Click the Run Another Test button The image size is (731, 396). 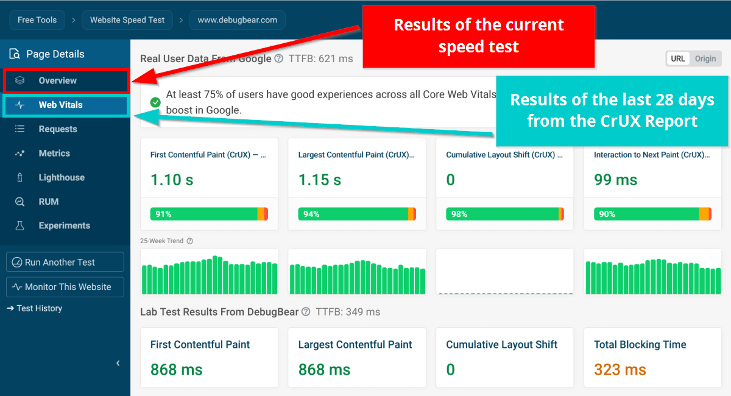tap(65, 263)
